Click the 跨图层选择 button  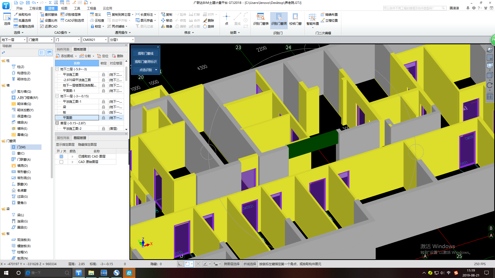[232, 264]
